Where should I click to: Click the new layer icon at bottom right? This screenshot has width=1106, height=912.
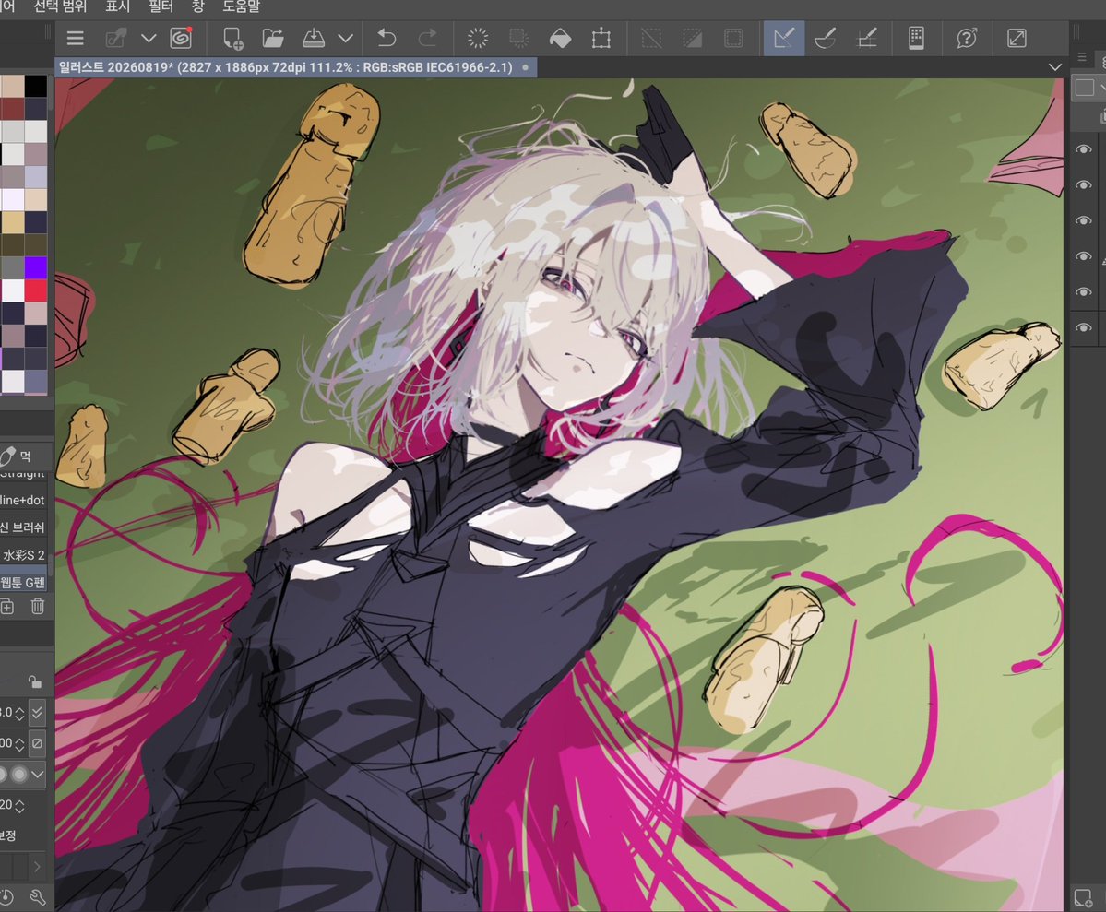[x=1084, y=898]
